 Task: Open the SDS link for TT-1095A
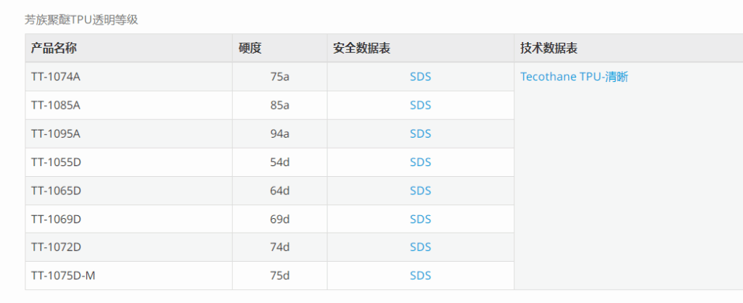[420, 133]
